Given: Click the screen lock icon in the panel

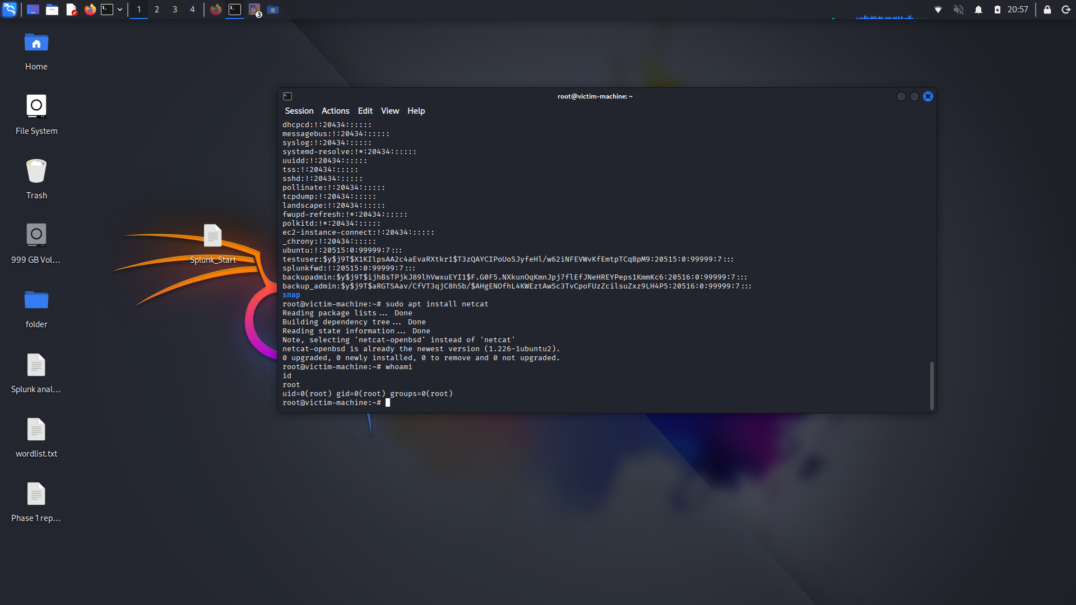Looking at the screenshot, I should (x=1047, y=10).
